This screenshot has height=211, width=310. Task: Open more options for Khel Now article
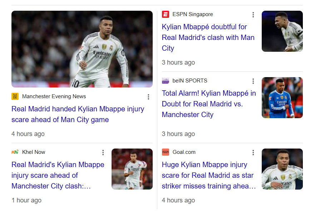pyautogui.click(x=103, y=152)
